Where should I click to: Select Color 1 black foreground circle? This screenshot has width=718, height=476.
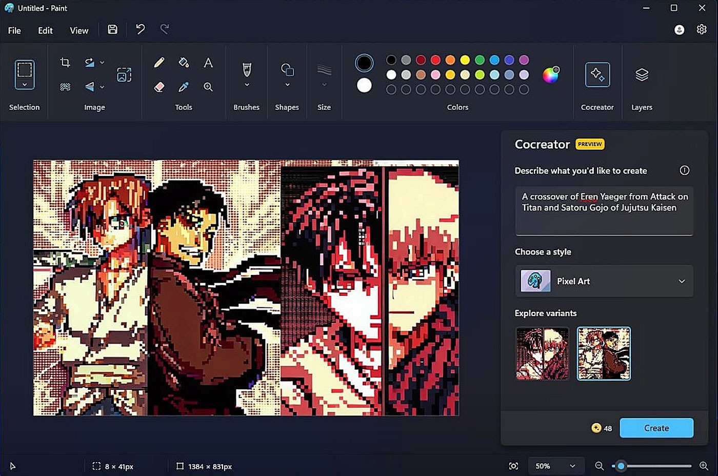[x=364, y=63]
